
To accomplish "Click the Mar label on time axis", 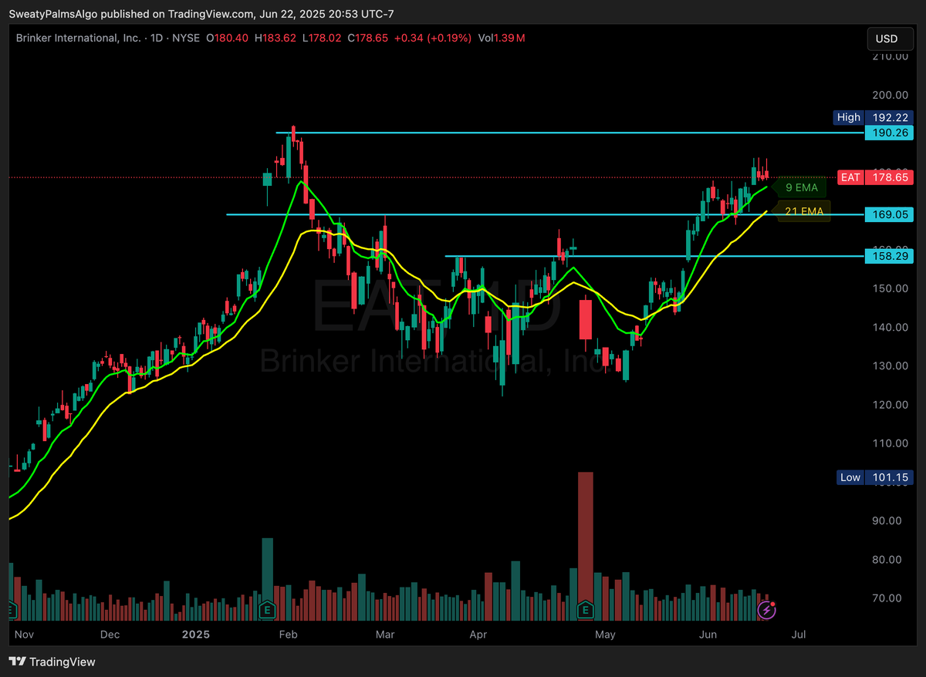I will pyautogui.click(x=384, y=635).
